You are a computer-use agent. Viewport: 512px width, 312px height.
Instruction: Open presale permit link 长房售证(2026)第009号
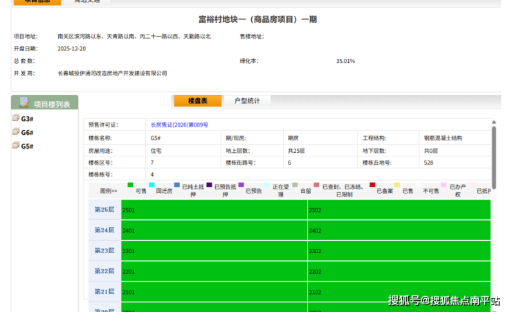[179, 125]
